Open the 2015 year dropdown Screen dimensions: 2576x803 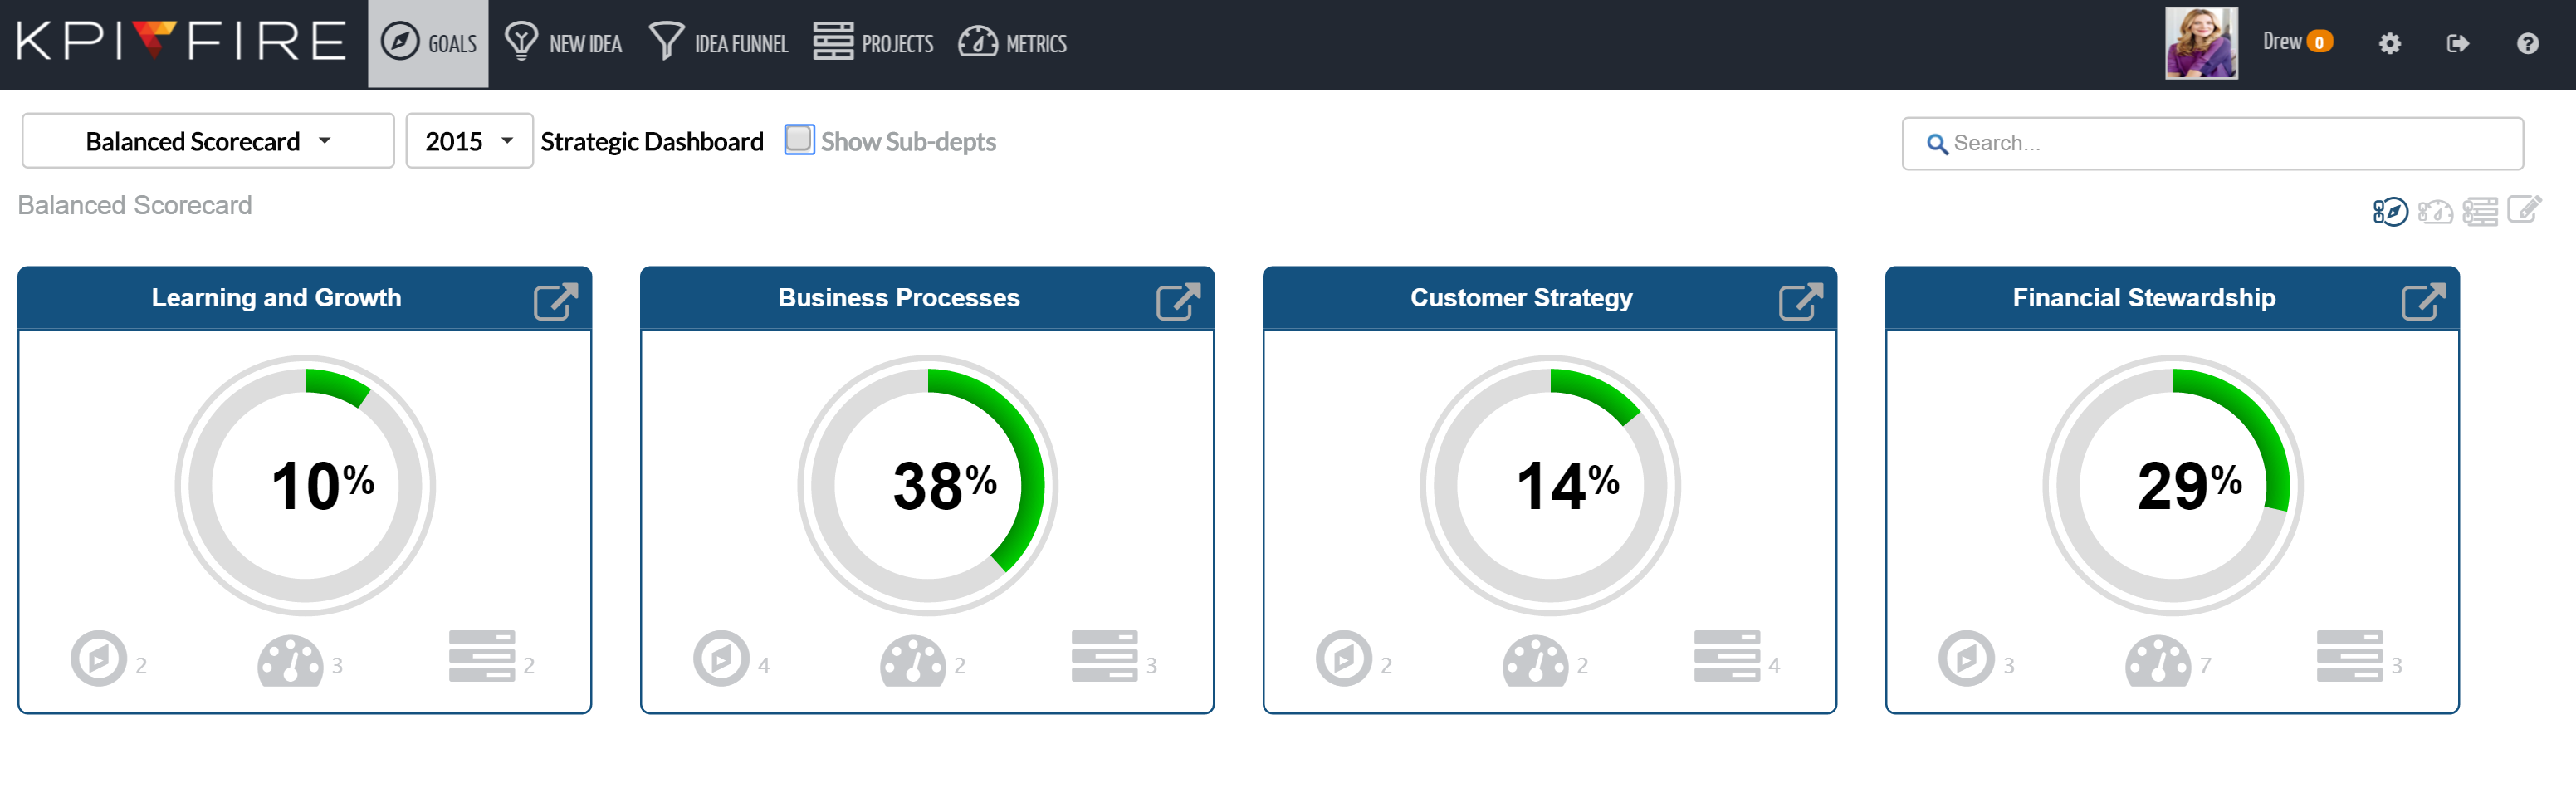pyautogui.click(x=468, y=141)
